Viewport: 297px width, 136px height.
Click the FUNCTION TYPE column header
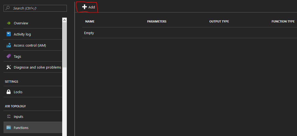(283, 21)
